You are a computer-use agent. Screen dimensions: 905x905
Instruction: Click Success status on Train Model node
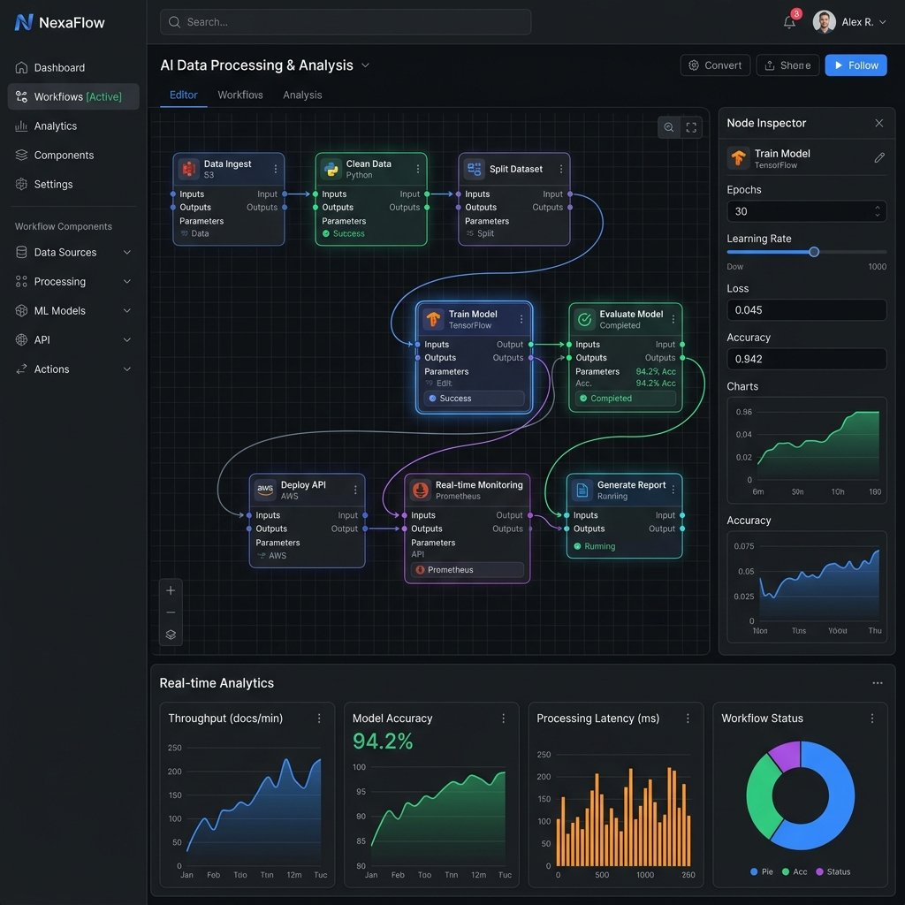point(475,399)
